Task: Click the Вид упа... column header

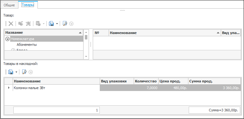Action: coord(231,33)
